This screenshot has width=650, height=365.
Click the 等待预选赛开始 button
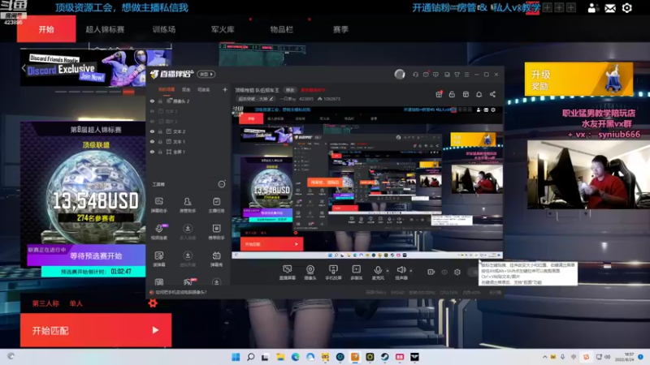click(x=86, y=255)
